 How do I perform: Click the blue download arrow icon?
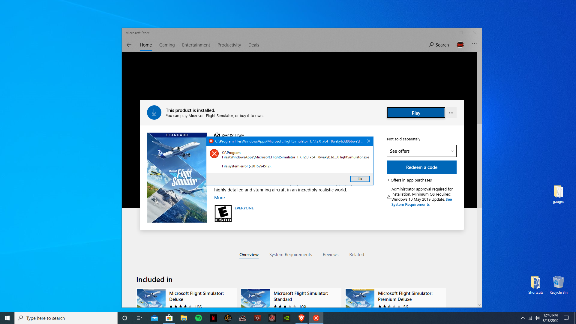(154, 112)
